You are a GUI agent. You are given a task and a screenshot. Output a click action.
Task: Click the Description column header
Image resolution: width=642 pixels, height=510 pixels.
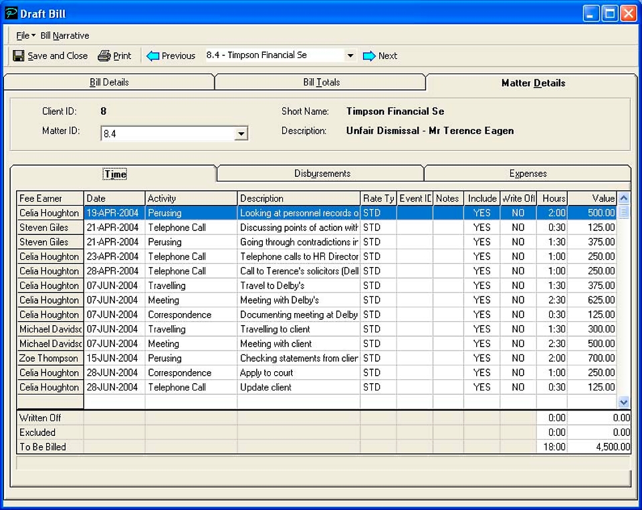tap(298, 198)
